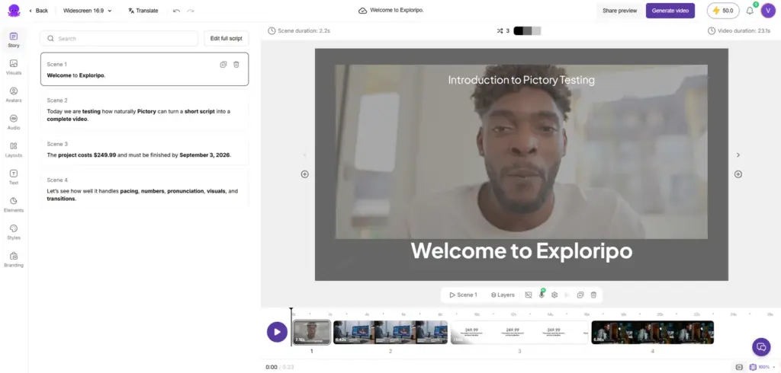Screen dimensions: 781x373
Task: Select Scene 4 clip in timeline
Action: (x=653, y=332)
